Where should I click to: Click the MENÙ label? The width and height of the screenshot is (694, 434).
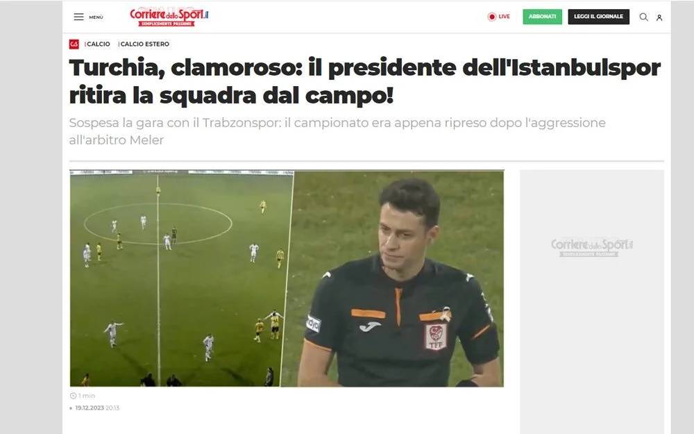(96, 17)
